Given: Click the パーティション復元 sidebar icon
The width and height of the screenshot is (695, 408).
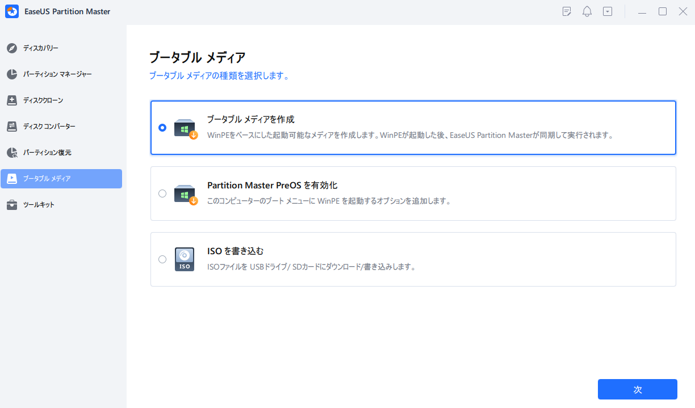Looking at the screenshot, I should tap(12, 153).
